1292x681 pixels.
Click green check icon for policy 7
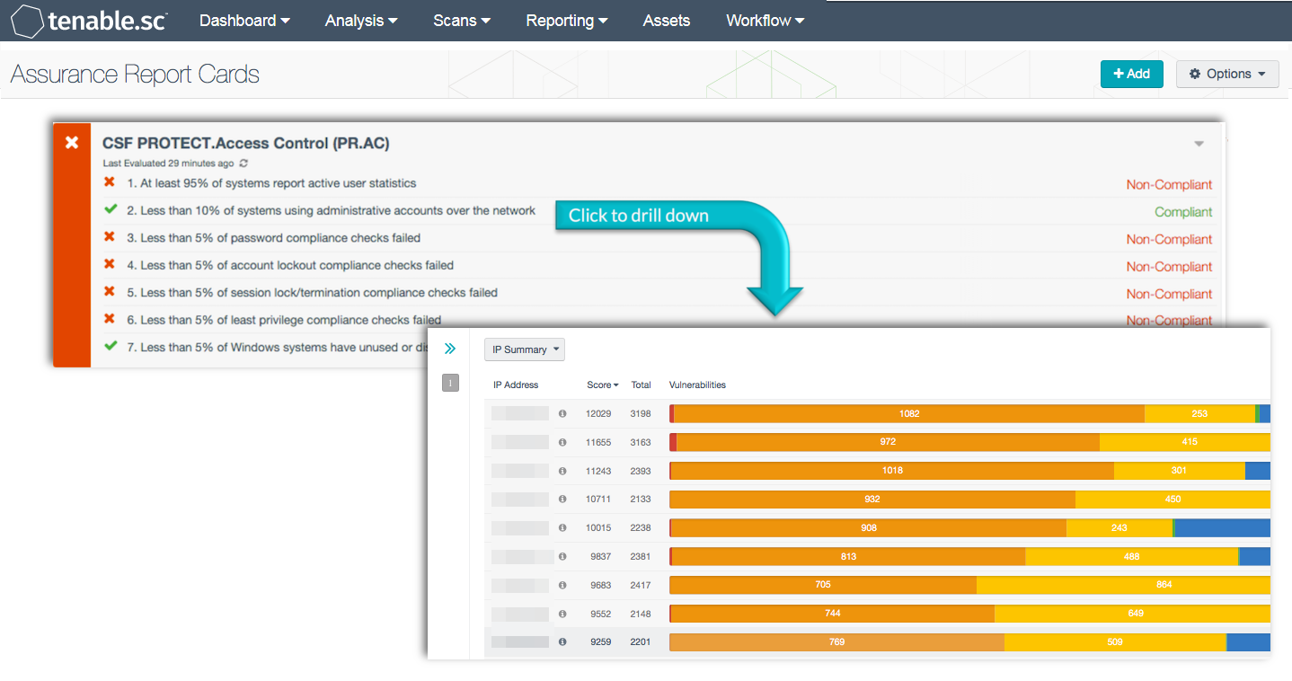coord(111,346)
